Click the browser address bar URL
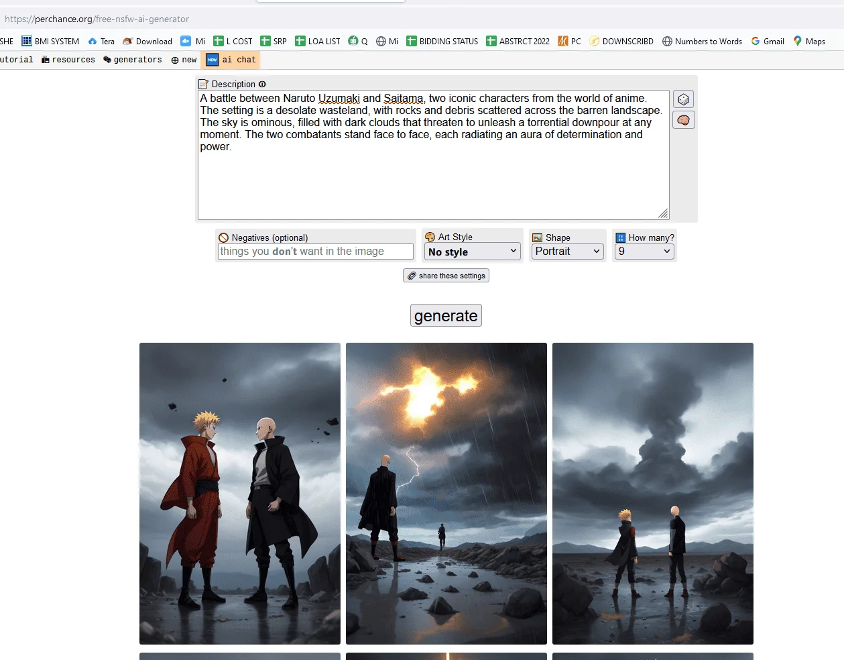 97,19
